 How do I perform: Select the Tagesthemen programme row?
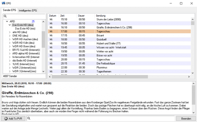tap(119, 71)
